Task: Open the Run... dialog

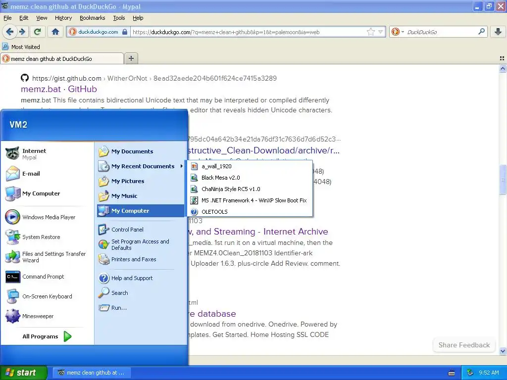Action: [x=113, y=308]
